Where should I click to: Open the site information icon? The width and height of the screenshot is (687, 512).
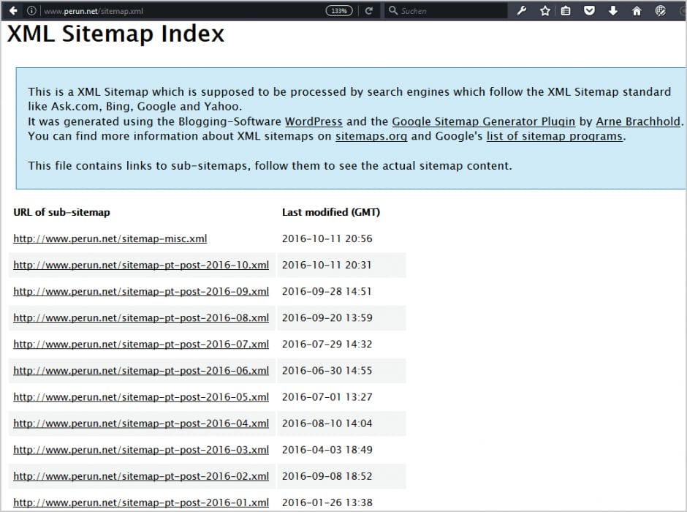pos(31,11)
